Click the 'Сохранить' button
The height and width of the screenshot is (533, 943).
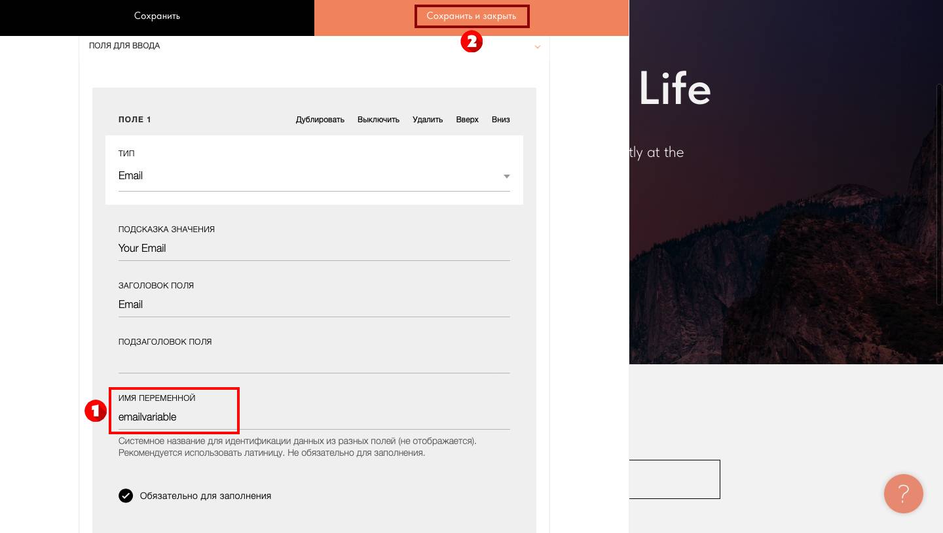click(x=157, y=16)
